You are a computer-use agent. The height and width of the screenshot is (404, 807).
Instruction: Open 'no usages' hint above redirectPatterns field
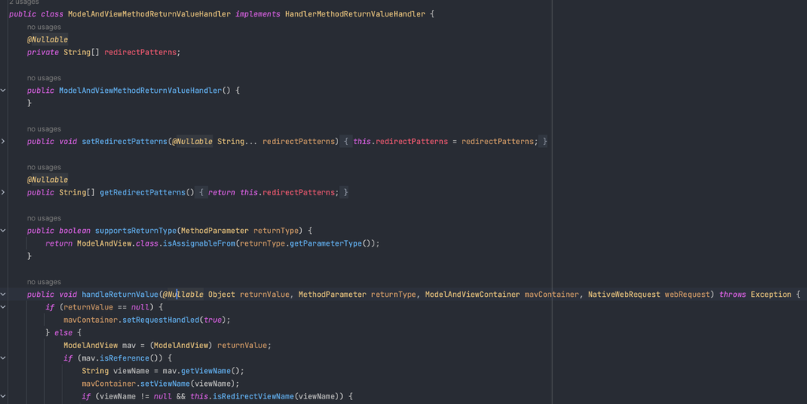pos(44,28)
